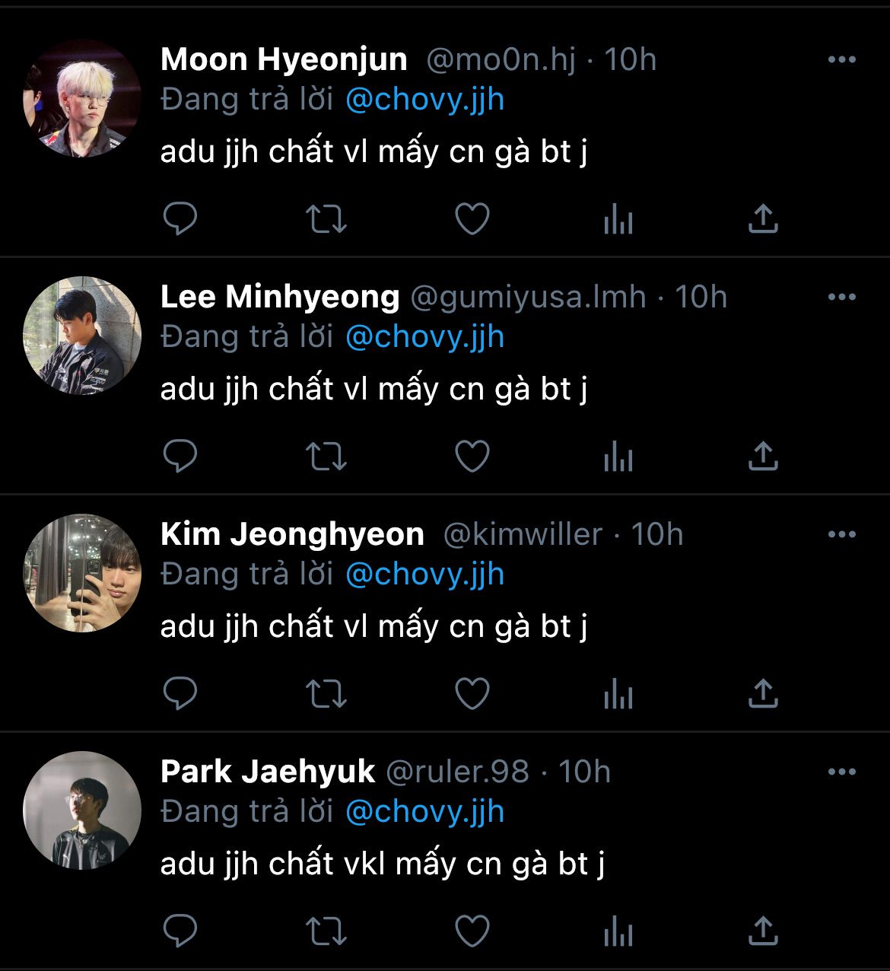Open more options on Moon Hyeonjun's tweet
The image size is (890, 971).
point(841,60)
